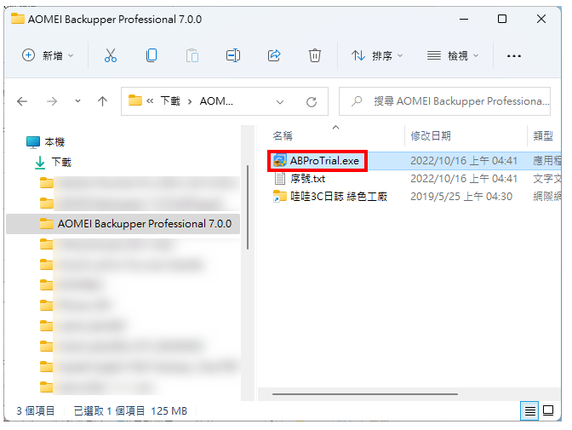
Task: Click the 2019/5/25 上午 04:30 date cell
Action: 461,197
